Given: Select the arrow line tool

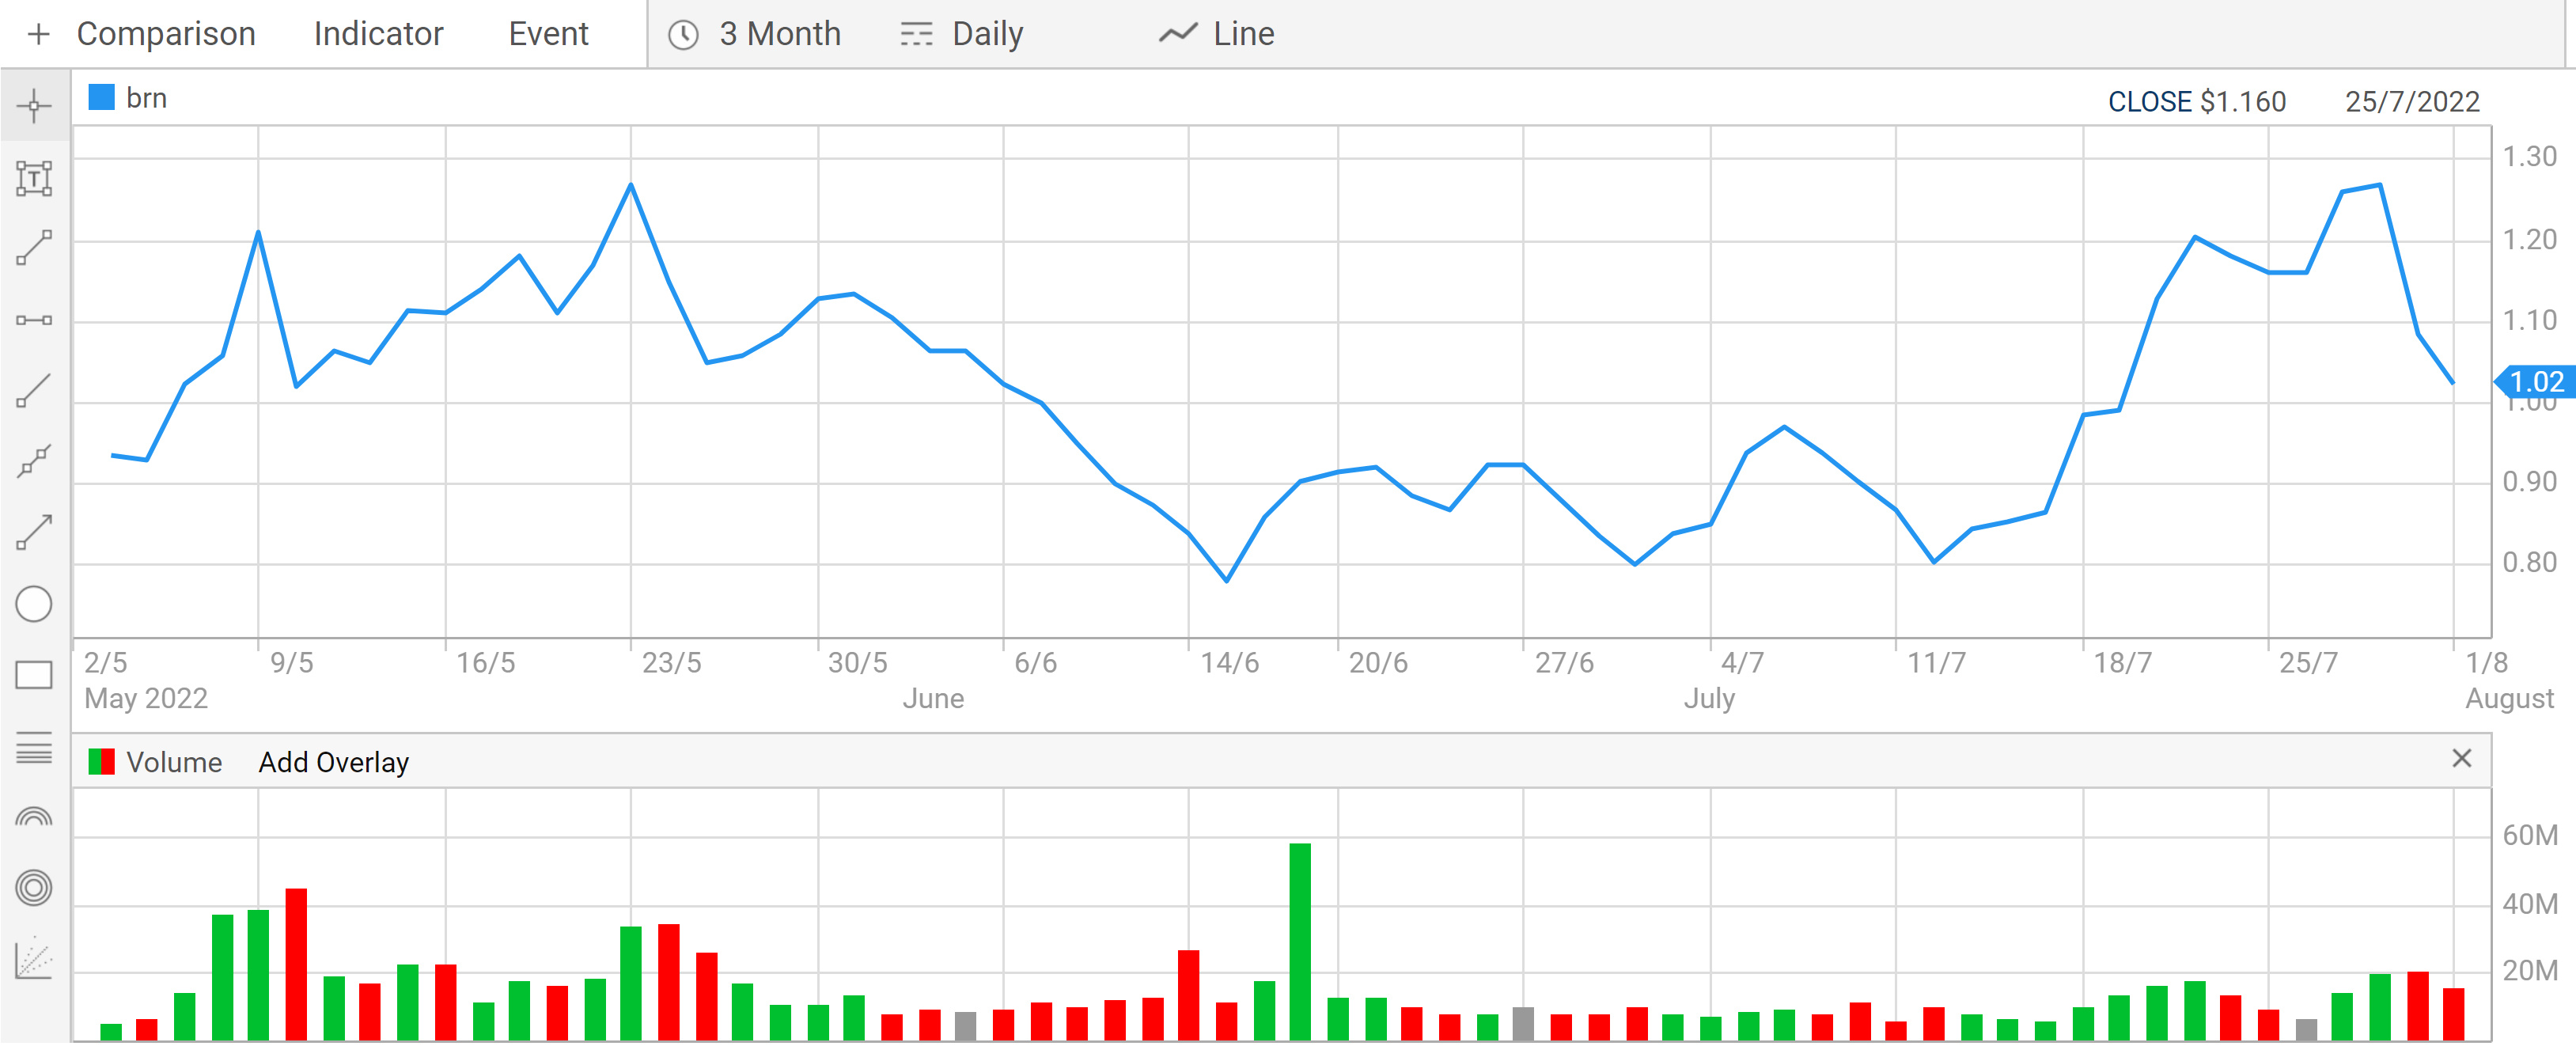Looking at the screenshot, I should click(x=34, y=532).
